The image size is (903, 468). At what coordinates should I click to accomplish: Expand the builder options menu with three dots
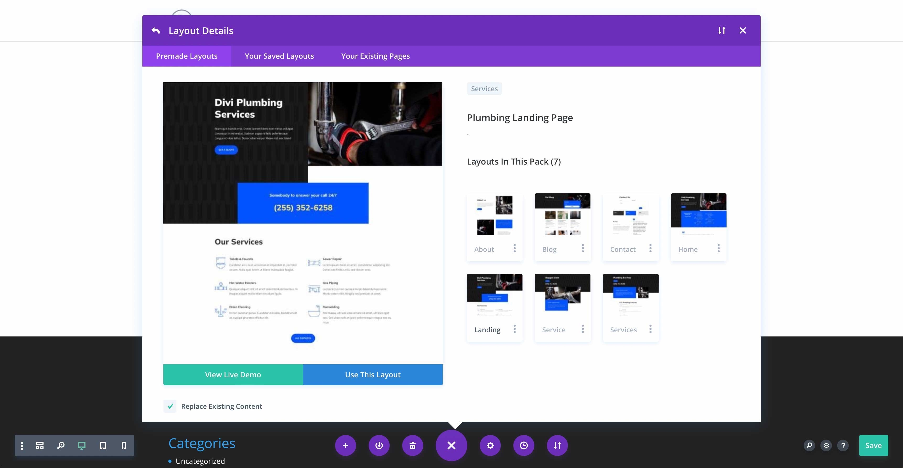[x=22, y=445]
